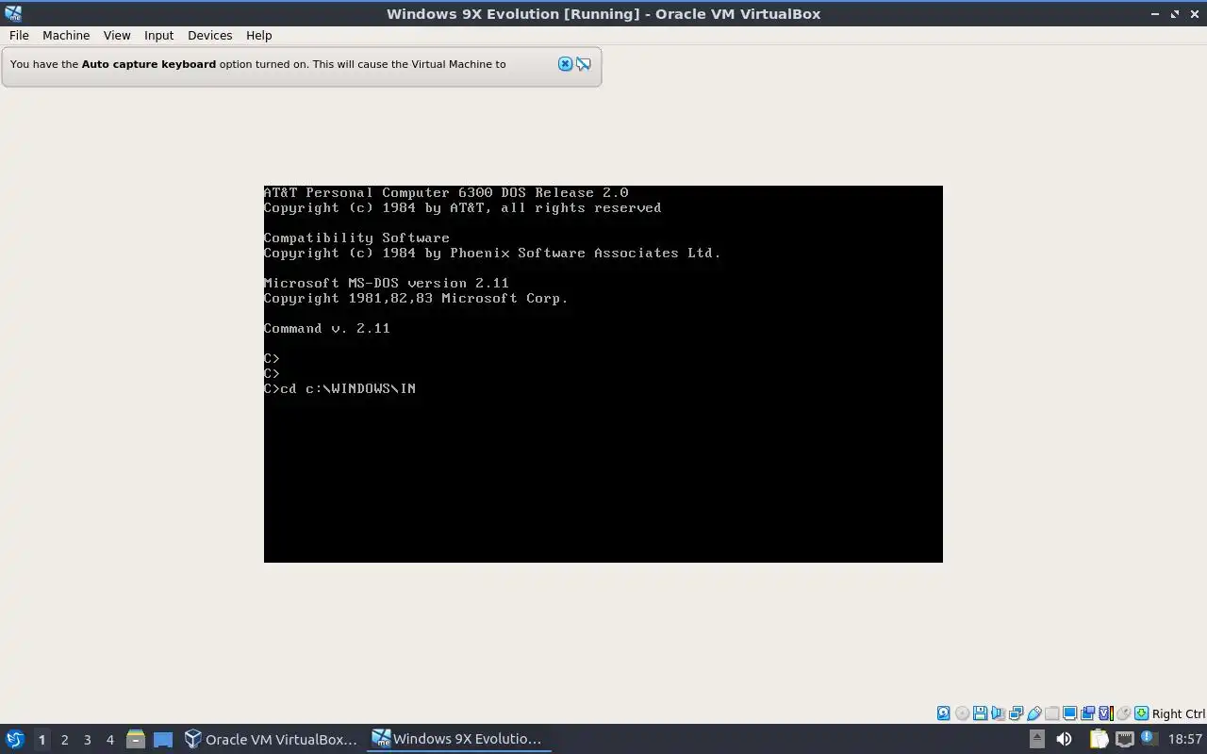
Task: Open the Input menu
Action: tap(158, 35)
